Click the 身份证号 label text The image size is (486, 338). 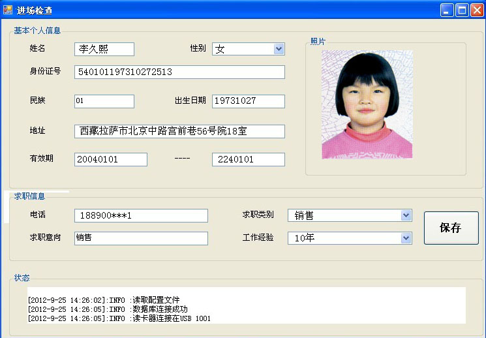[x=45, y=71]
